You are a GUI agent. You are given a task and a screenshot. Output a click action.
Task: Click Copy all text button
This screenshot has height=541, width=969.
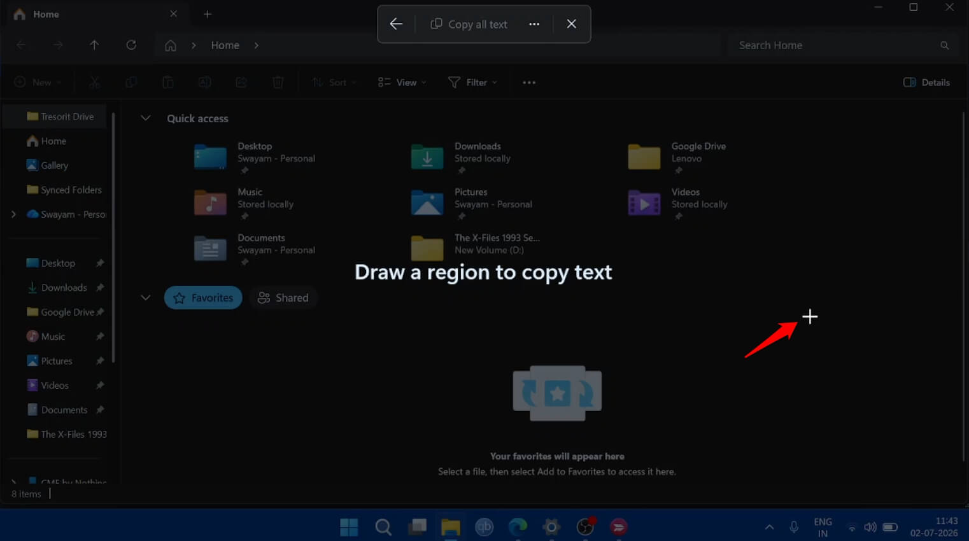tap(469, 24)
